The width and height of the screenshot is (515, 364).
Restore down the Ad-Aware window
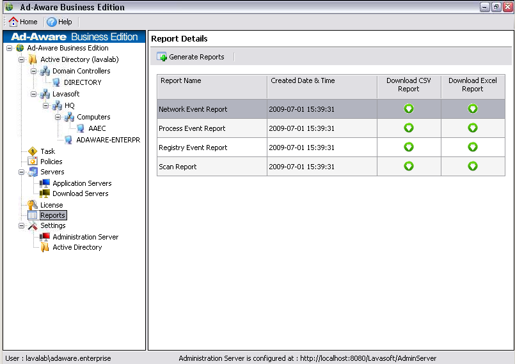click(496, 7)
